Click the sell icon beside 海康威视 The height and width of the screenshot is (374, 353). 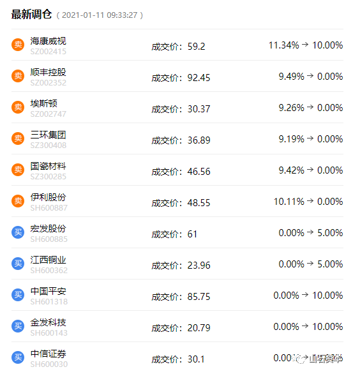18,45
